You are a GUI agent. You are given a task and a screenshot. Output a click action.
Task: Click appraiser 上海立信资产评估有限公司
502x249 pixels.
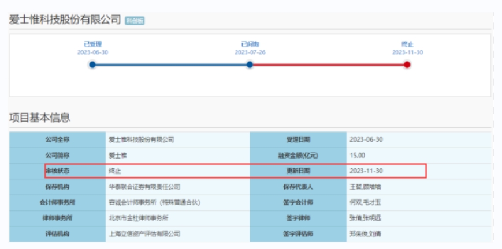144,233
